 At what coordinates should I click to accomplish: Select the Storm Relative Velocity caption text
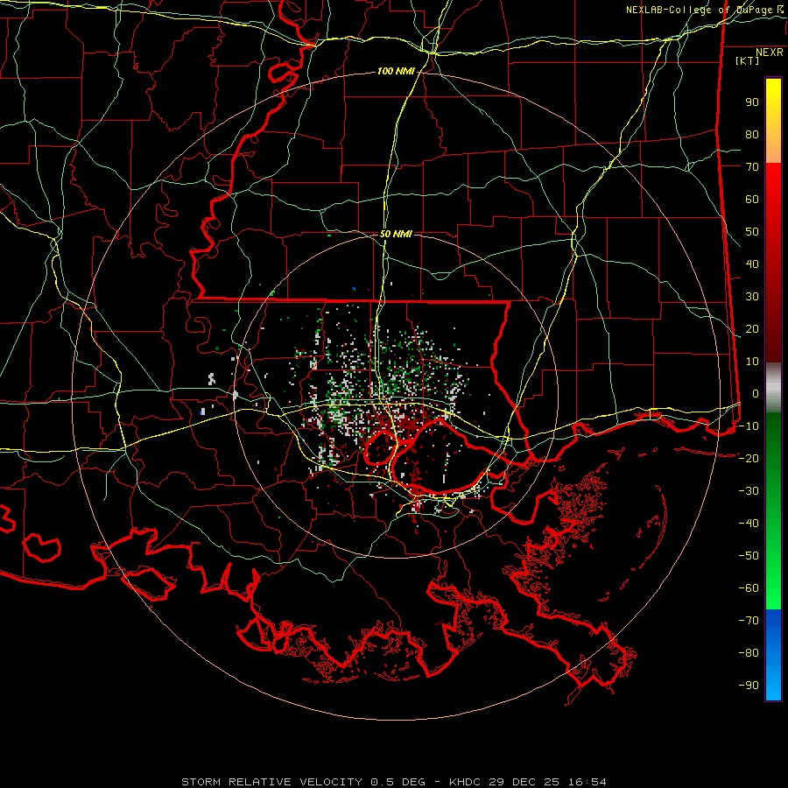tap(393, 782)
